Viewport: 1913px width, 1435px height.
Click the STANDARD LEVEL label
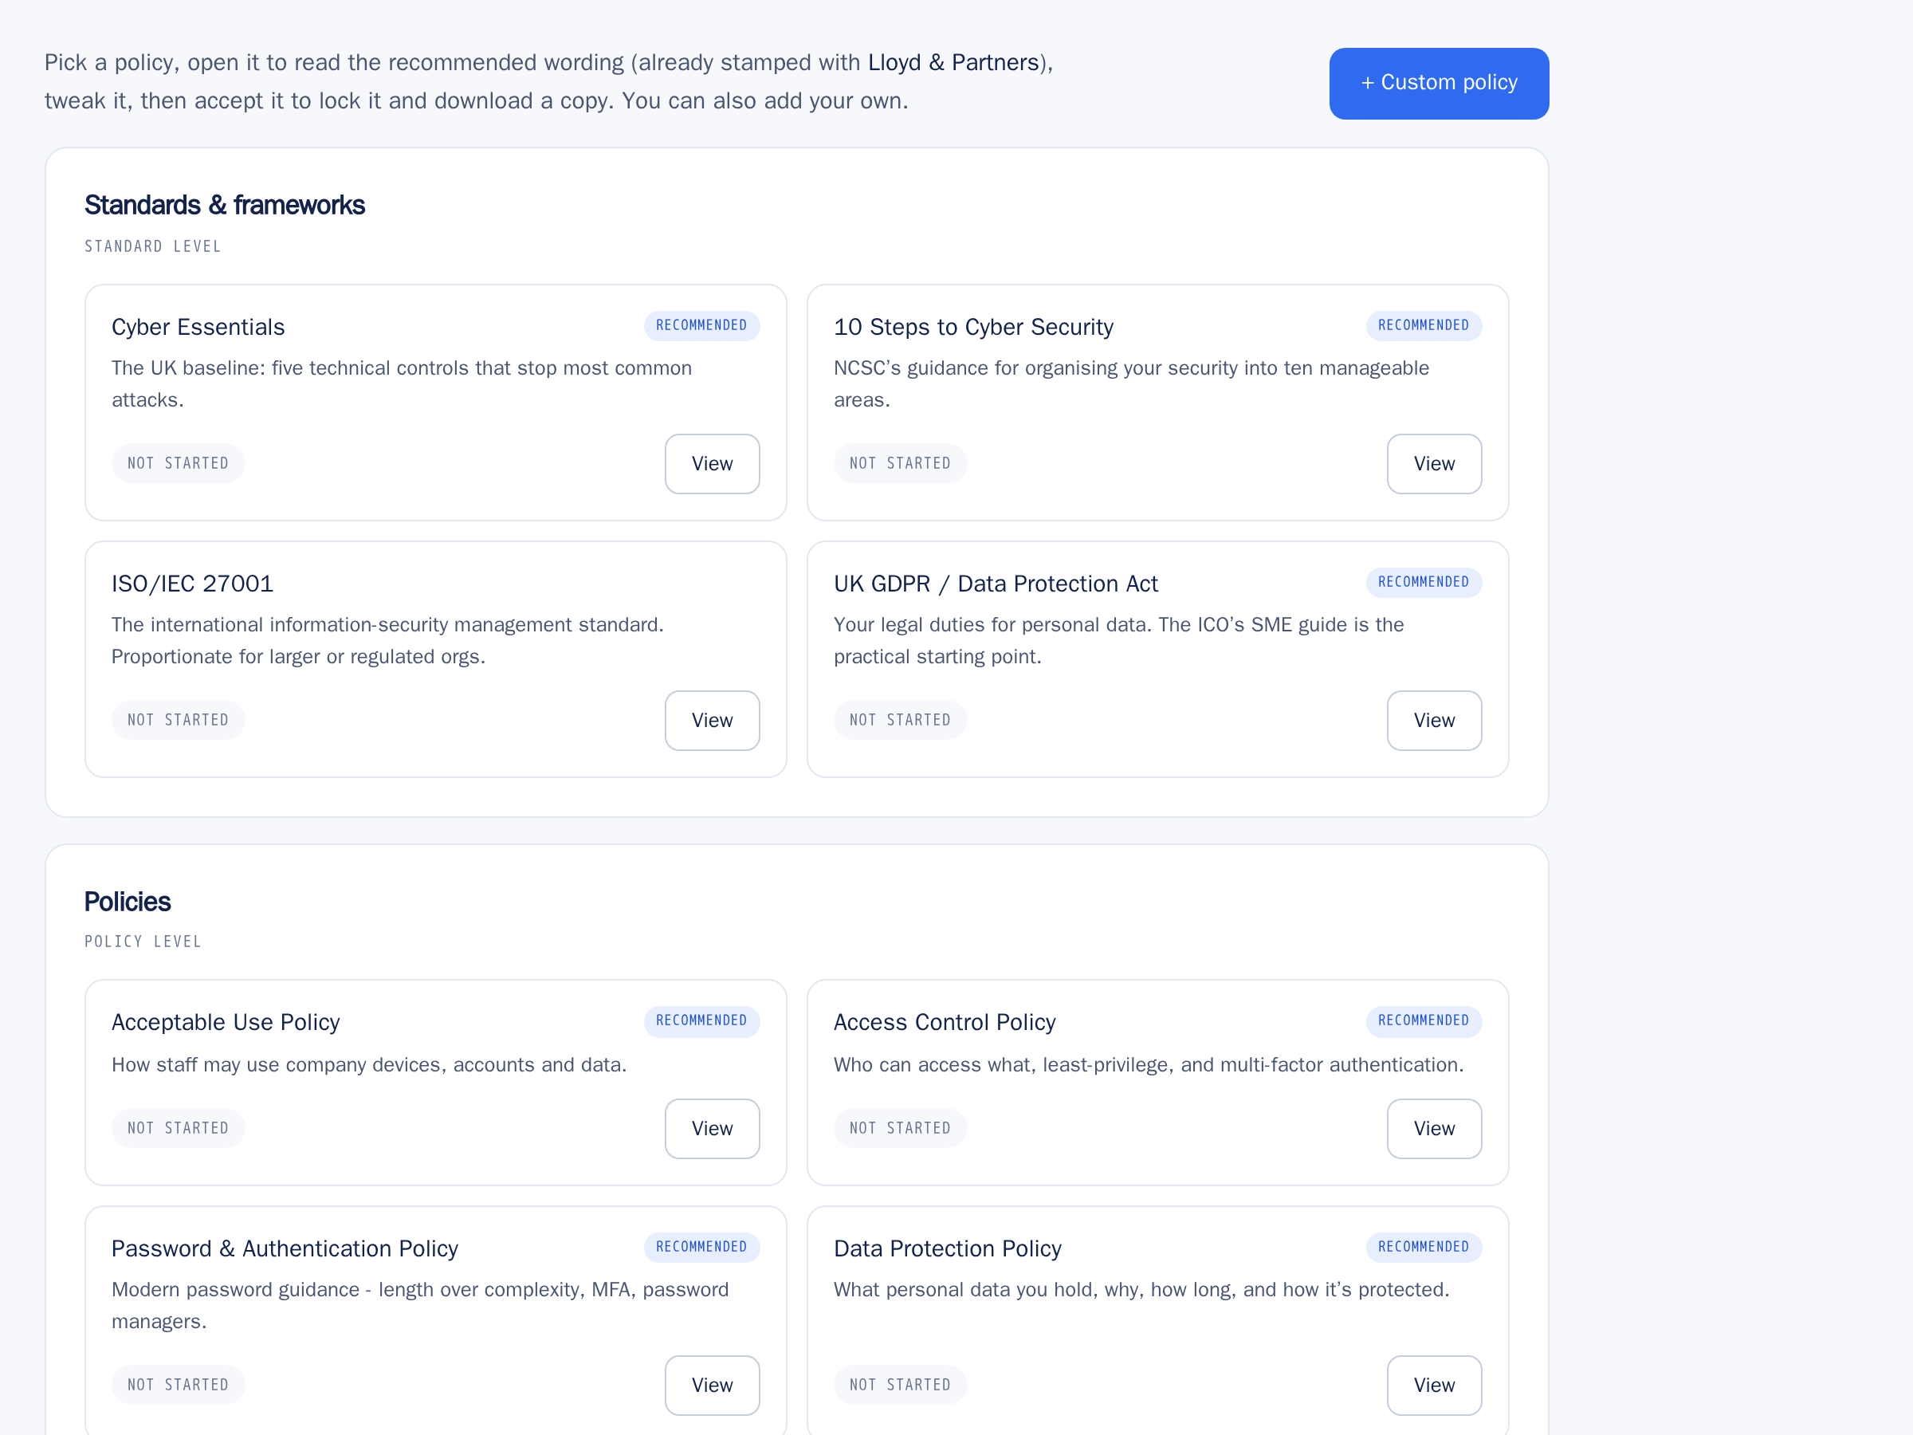click(x=153, y=246)
